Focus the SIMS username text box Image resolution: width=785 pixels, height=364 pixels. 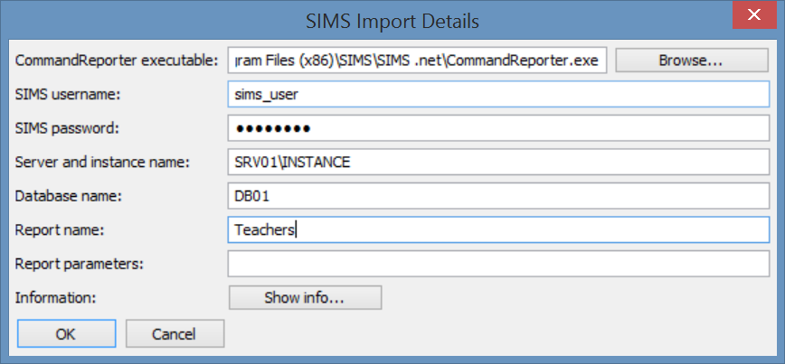point(498,94)
